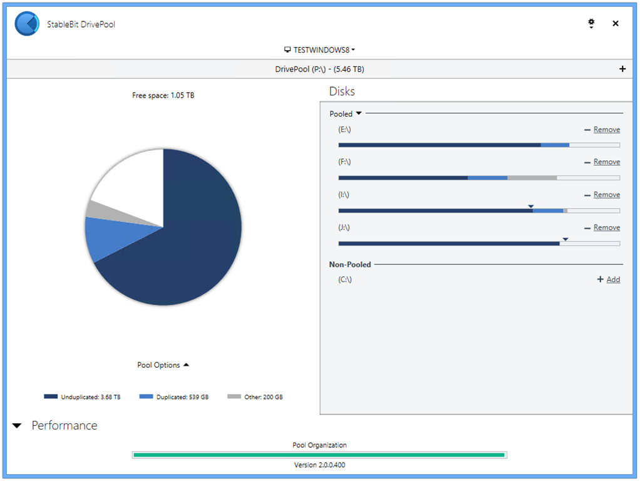Click the J:\ disk usage bar
Viewport: 640px width, 481px height.
click(479, 244)
